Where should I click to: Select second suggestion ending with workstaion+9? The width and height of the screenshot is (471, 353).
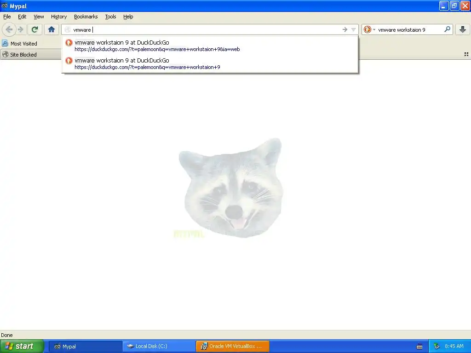tap(210, 63)
